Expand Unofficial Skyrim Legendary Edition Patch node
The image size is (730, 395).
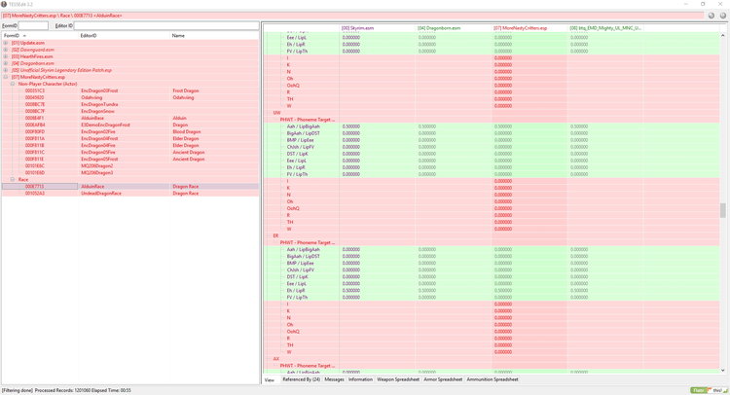click(x=6, y=70)
